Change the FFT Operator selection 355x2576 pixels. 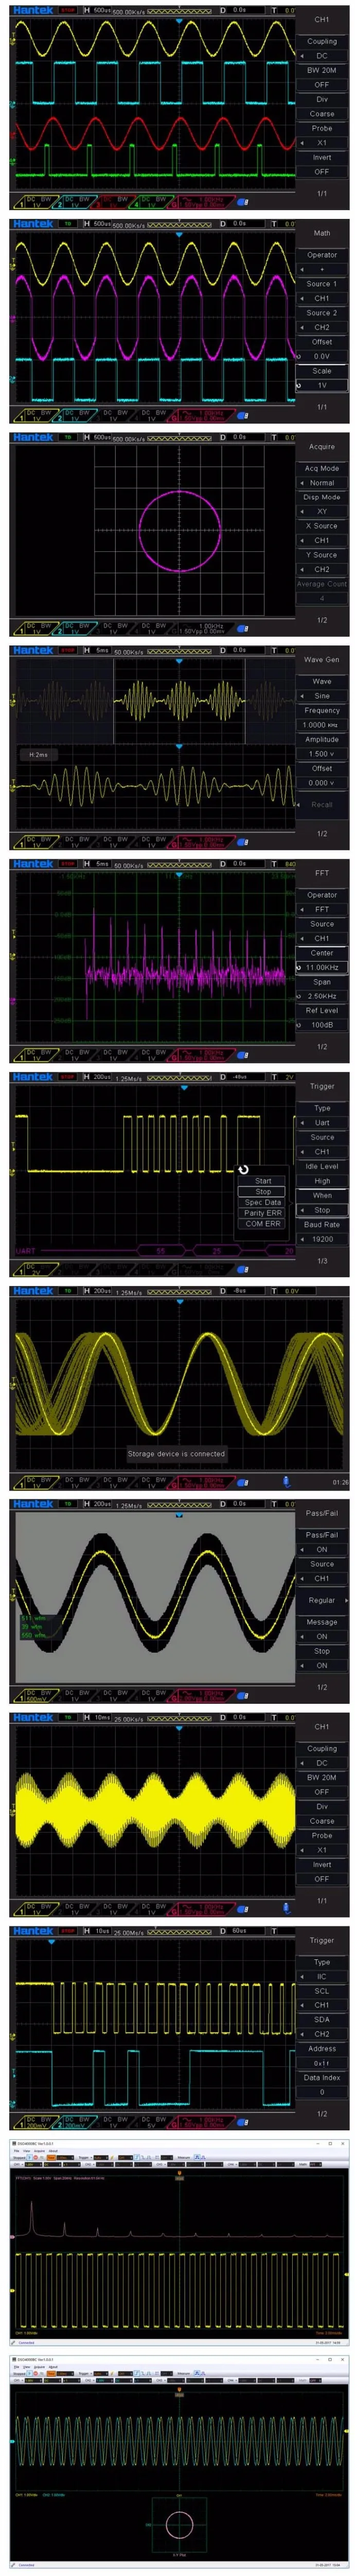(x=322, y=909)
